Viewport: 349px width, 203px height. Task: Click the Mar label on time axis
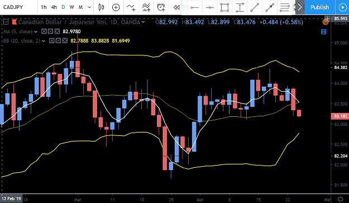[x=78, y=200]
